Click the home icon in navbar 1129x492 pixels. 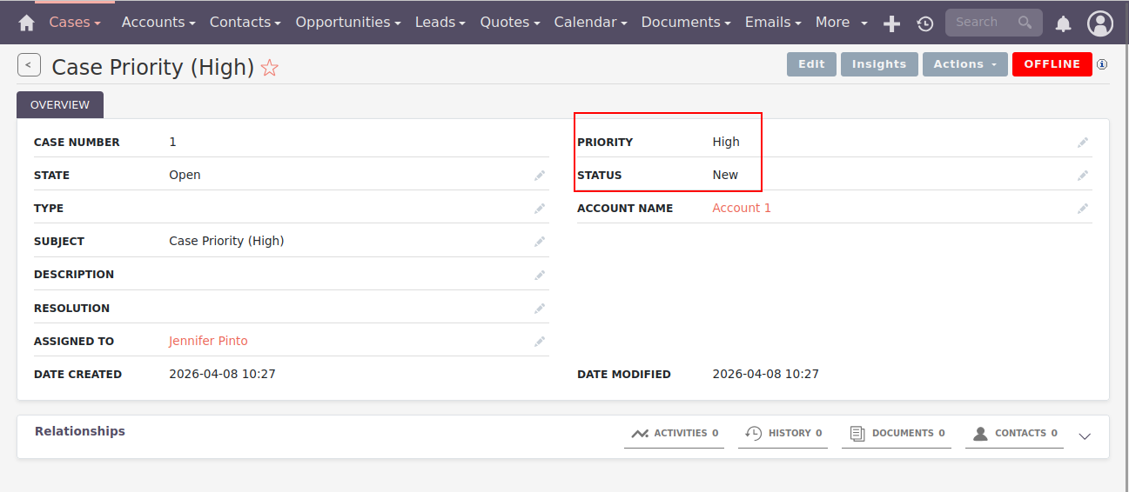pos(27,23)
